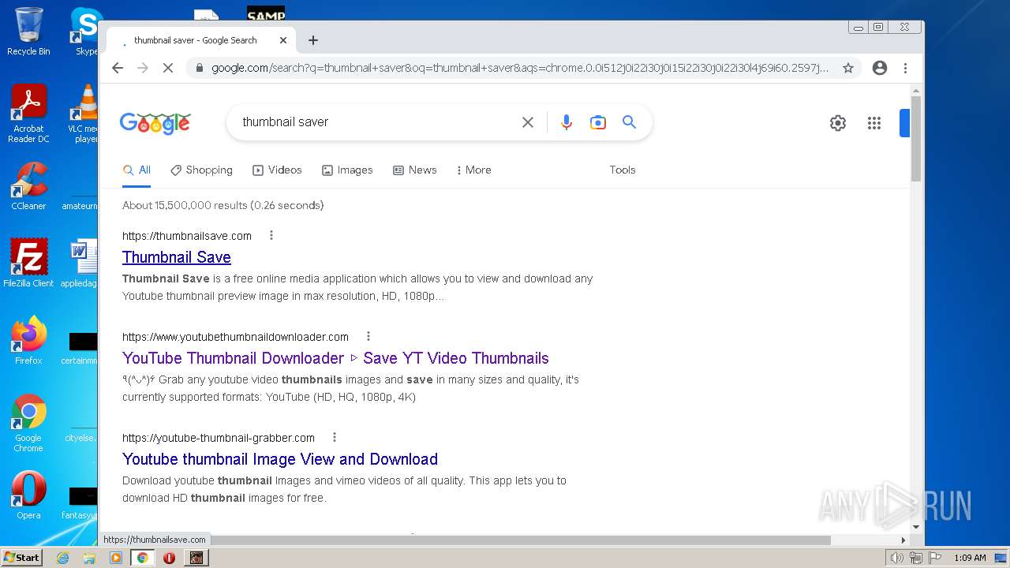Viewport: 1010px width, 568px height.
Task: Submit search with the magnifier icon
Action: 629,122
